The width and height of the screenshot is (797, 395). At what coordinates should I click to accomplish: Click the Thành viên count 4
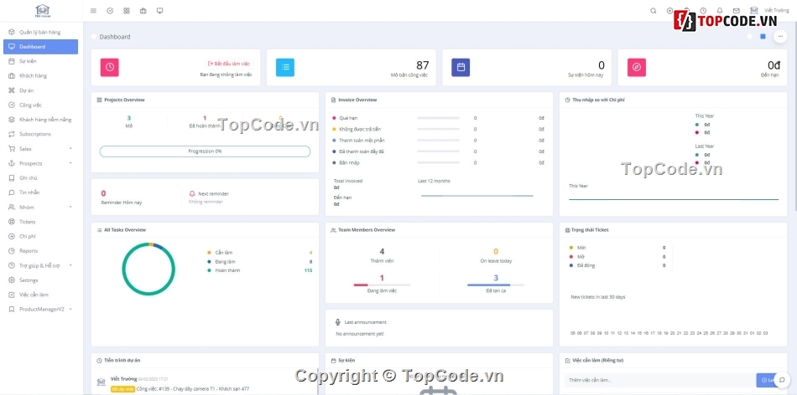(x=382, y=252)
